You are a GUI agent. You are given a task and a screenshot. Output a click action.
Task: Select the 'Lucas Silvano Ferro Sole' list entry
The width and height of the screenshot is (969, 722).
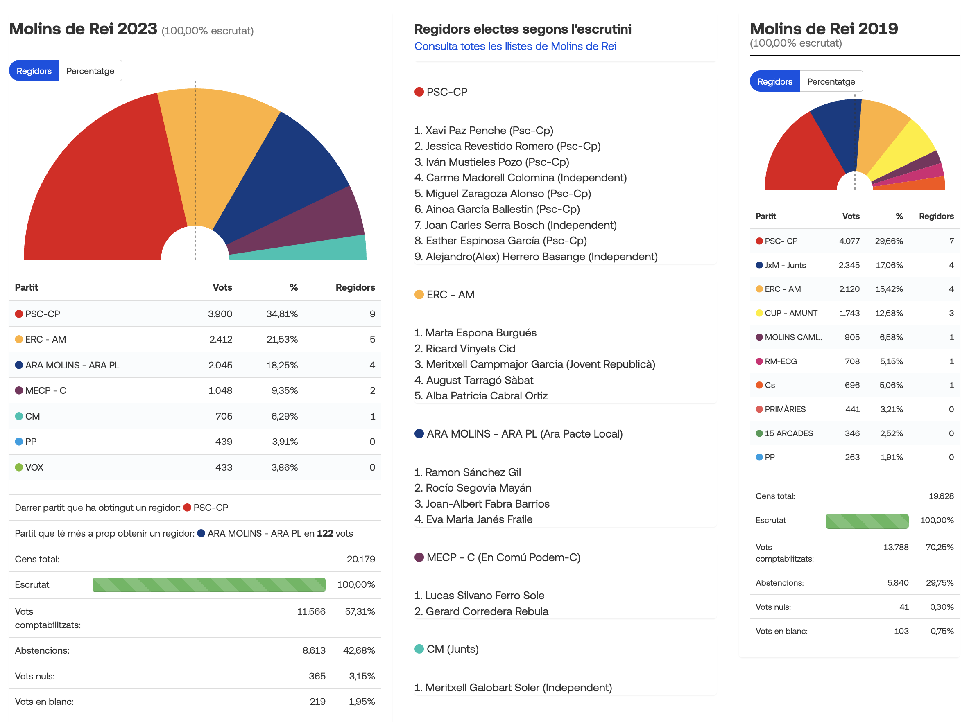pos(479,596)
